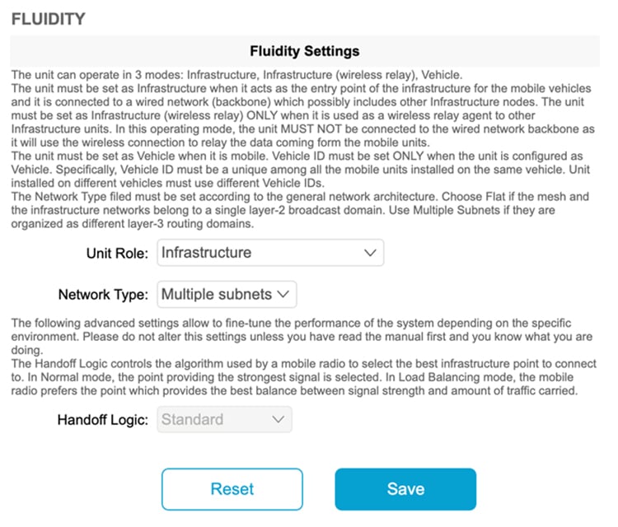Select the Infrastructure value text
Screen dimensions: 618x527
tap(206, 253)
